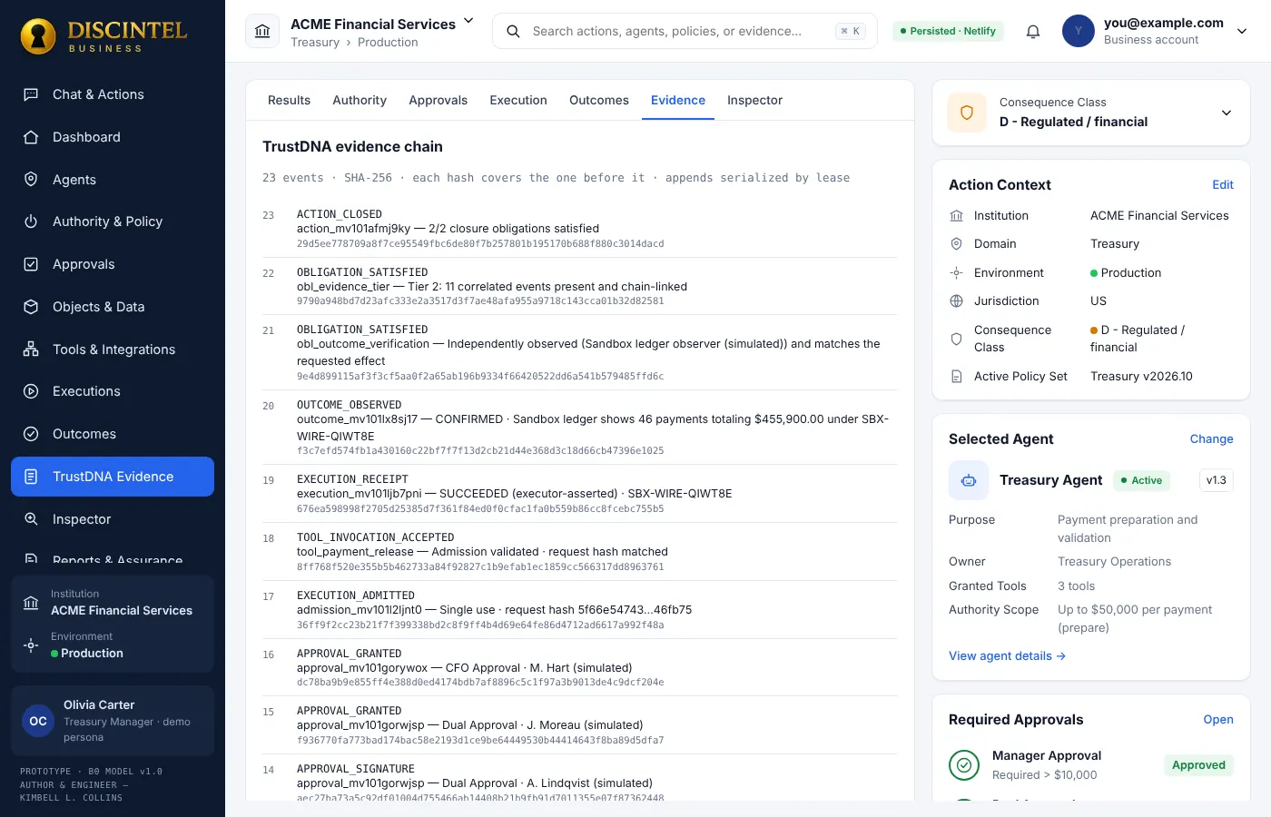Click the Treasury Agent robot icon
The height and width of the screenshot is (817, 1271).
point(969,480)
